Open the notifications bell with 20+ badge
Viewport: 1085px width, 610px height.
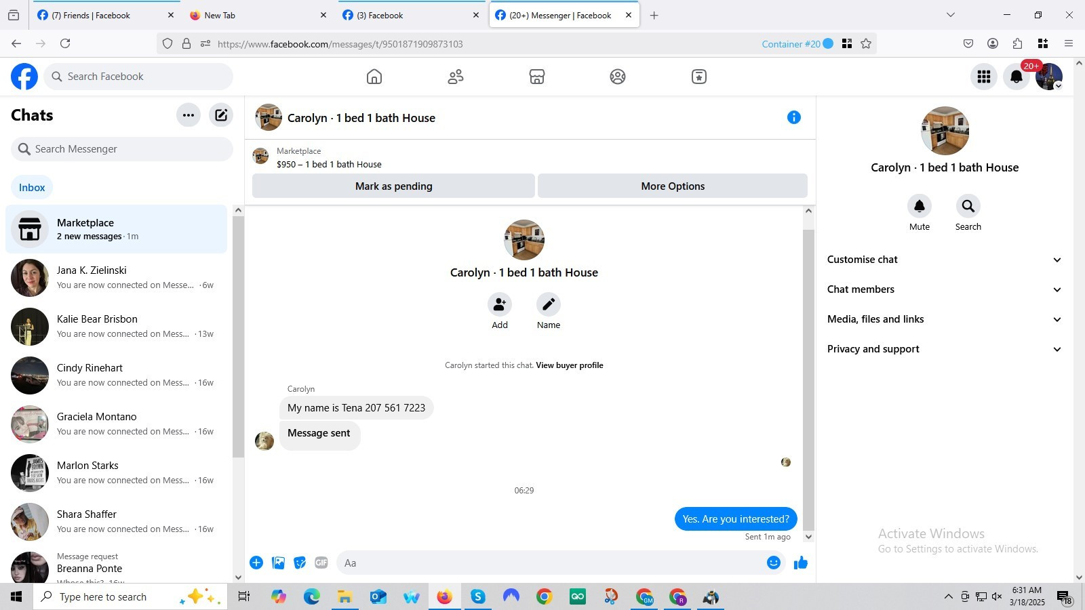coord(1017,77)
